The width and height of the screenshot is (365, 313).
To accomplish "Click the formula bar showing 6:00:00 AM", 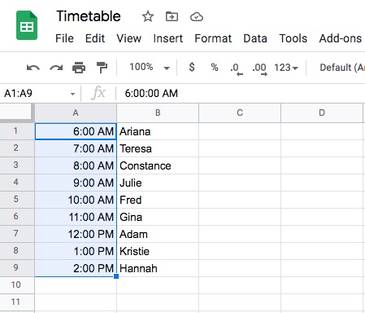I will click(x=241, y=94).
